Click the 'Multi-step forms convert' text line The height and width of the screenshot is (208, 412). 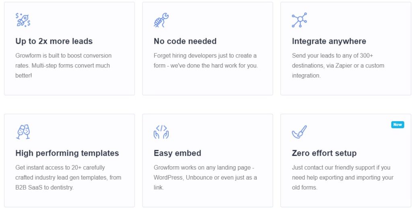62,65
